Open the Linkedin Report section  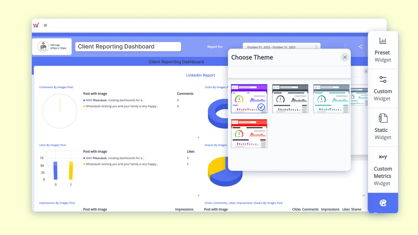(200, 75)
